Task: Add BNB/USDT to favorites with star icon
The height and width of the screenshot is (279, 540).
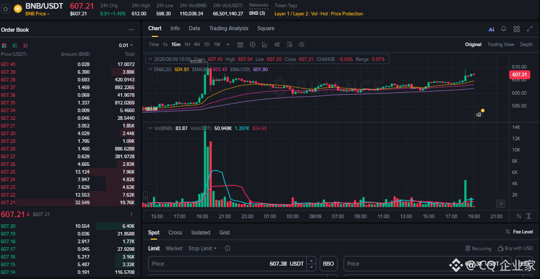Action: pos(6,9)
